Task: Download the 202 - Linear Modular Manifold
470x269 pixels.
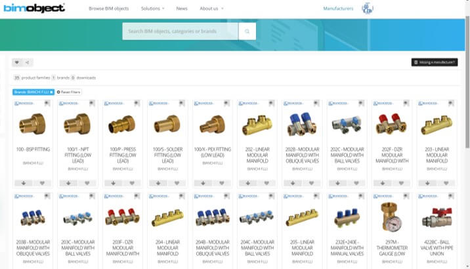Action: click(248, 183)
